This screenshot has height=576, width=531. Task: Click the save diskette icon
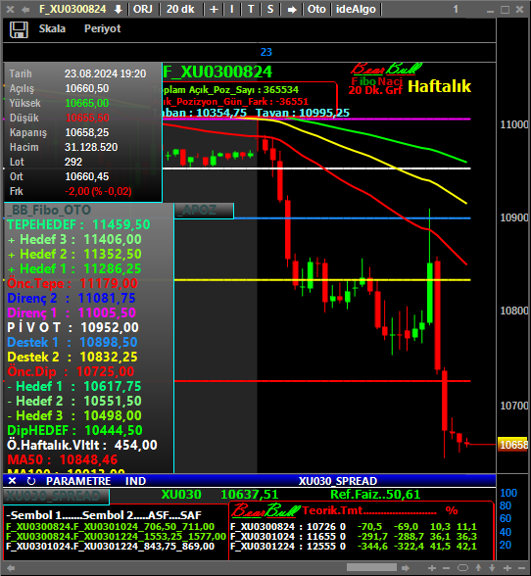click(x=19, y=29)
